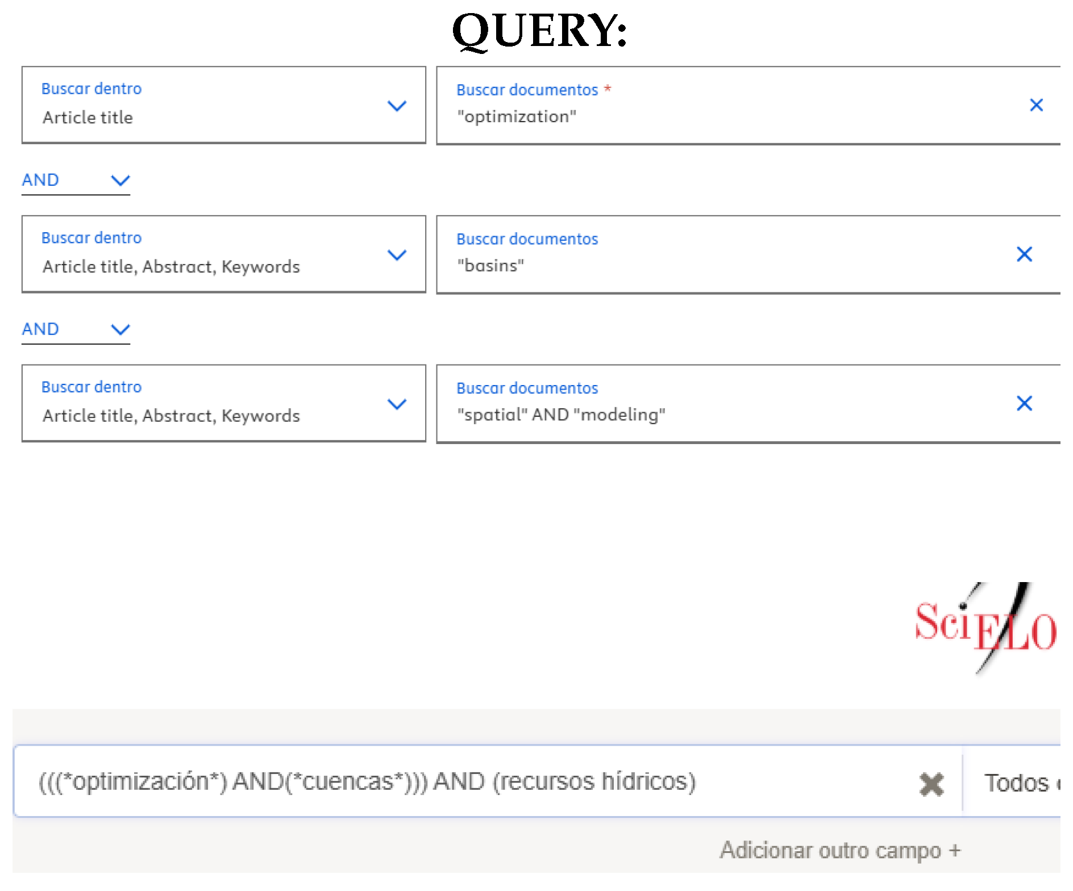Screen dimensions: 1073x891
Task: Click the first AND operator label
Action: (x=40, y=180)
